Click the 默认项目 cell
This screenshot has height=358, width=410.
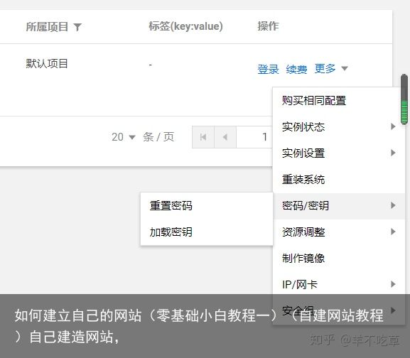click(47, 63)
